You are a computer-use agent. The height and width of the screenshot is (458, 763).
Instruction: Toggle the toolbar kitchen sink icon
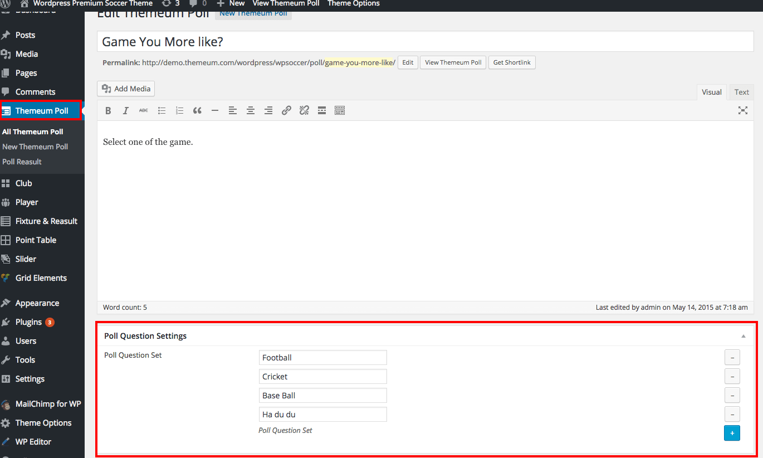pos(340,111)
